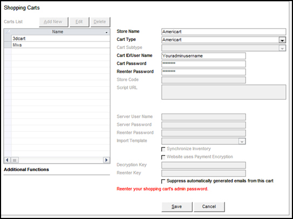Click into the Reenter Password field

[x=203, y=72]
